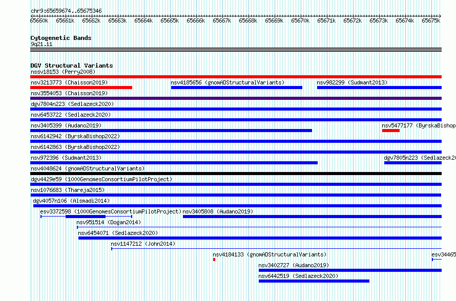Open nsv6442519 (Sedlazeck2020) label
The width and height of the screenshot is (456, 301).
pos(298,276)
